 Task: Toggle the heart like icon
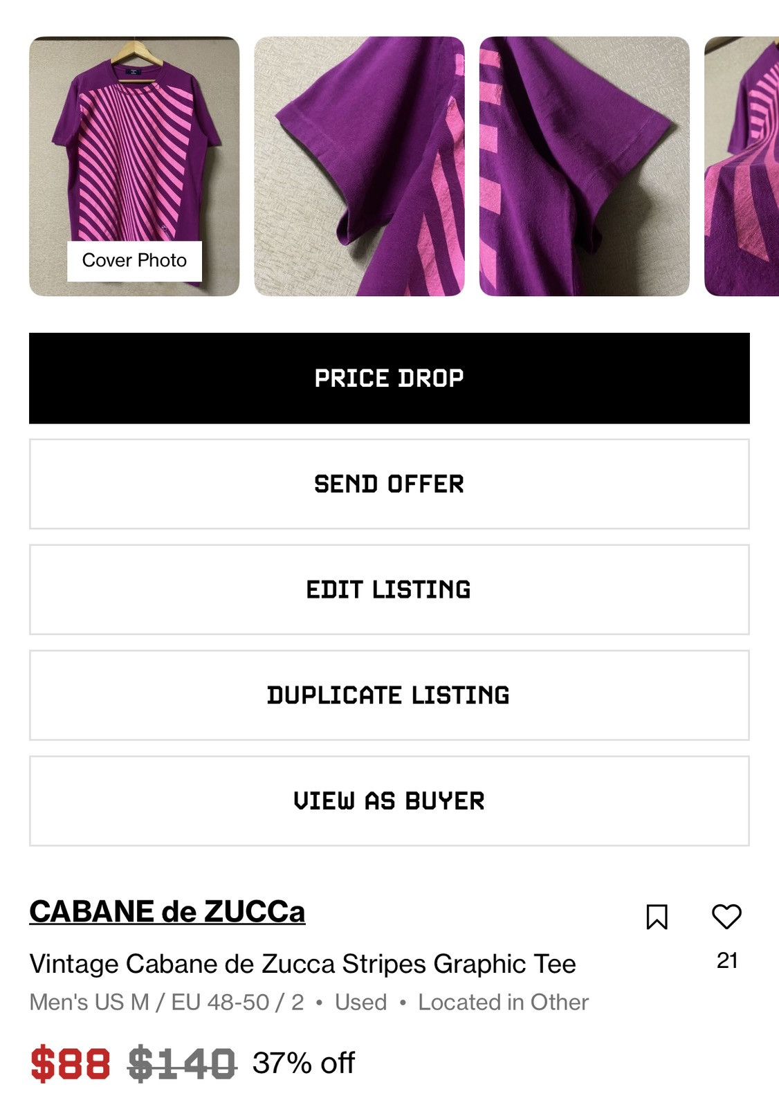(726, 917)
